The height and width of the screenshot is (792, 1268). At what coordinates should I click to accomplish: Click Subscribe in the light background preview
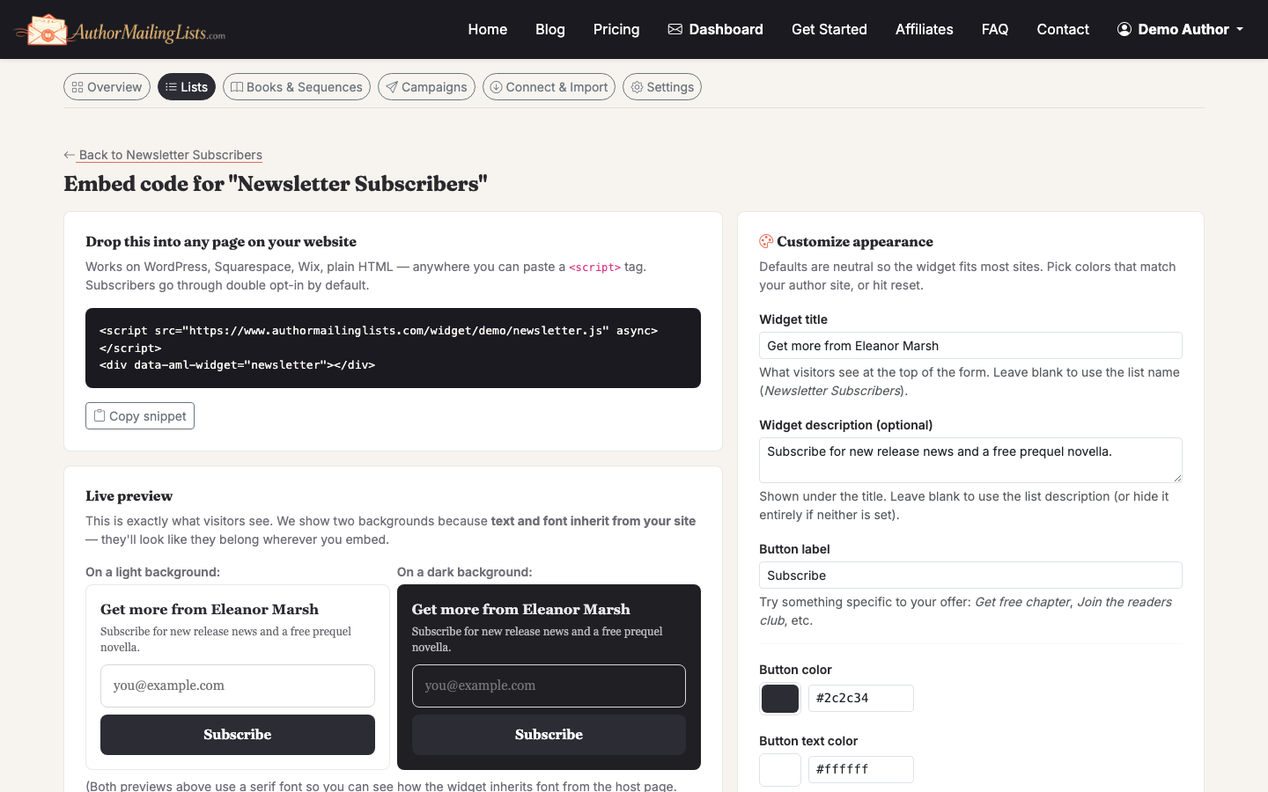(238, 735)
